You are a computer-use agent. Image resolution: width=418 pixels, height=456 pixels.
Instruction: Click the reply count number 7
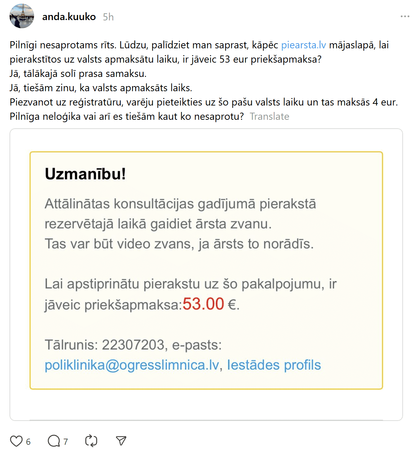pyautogui.click(x=66, y=442)
